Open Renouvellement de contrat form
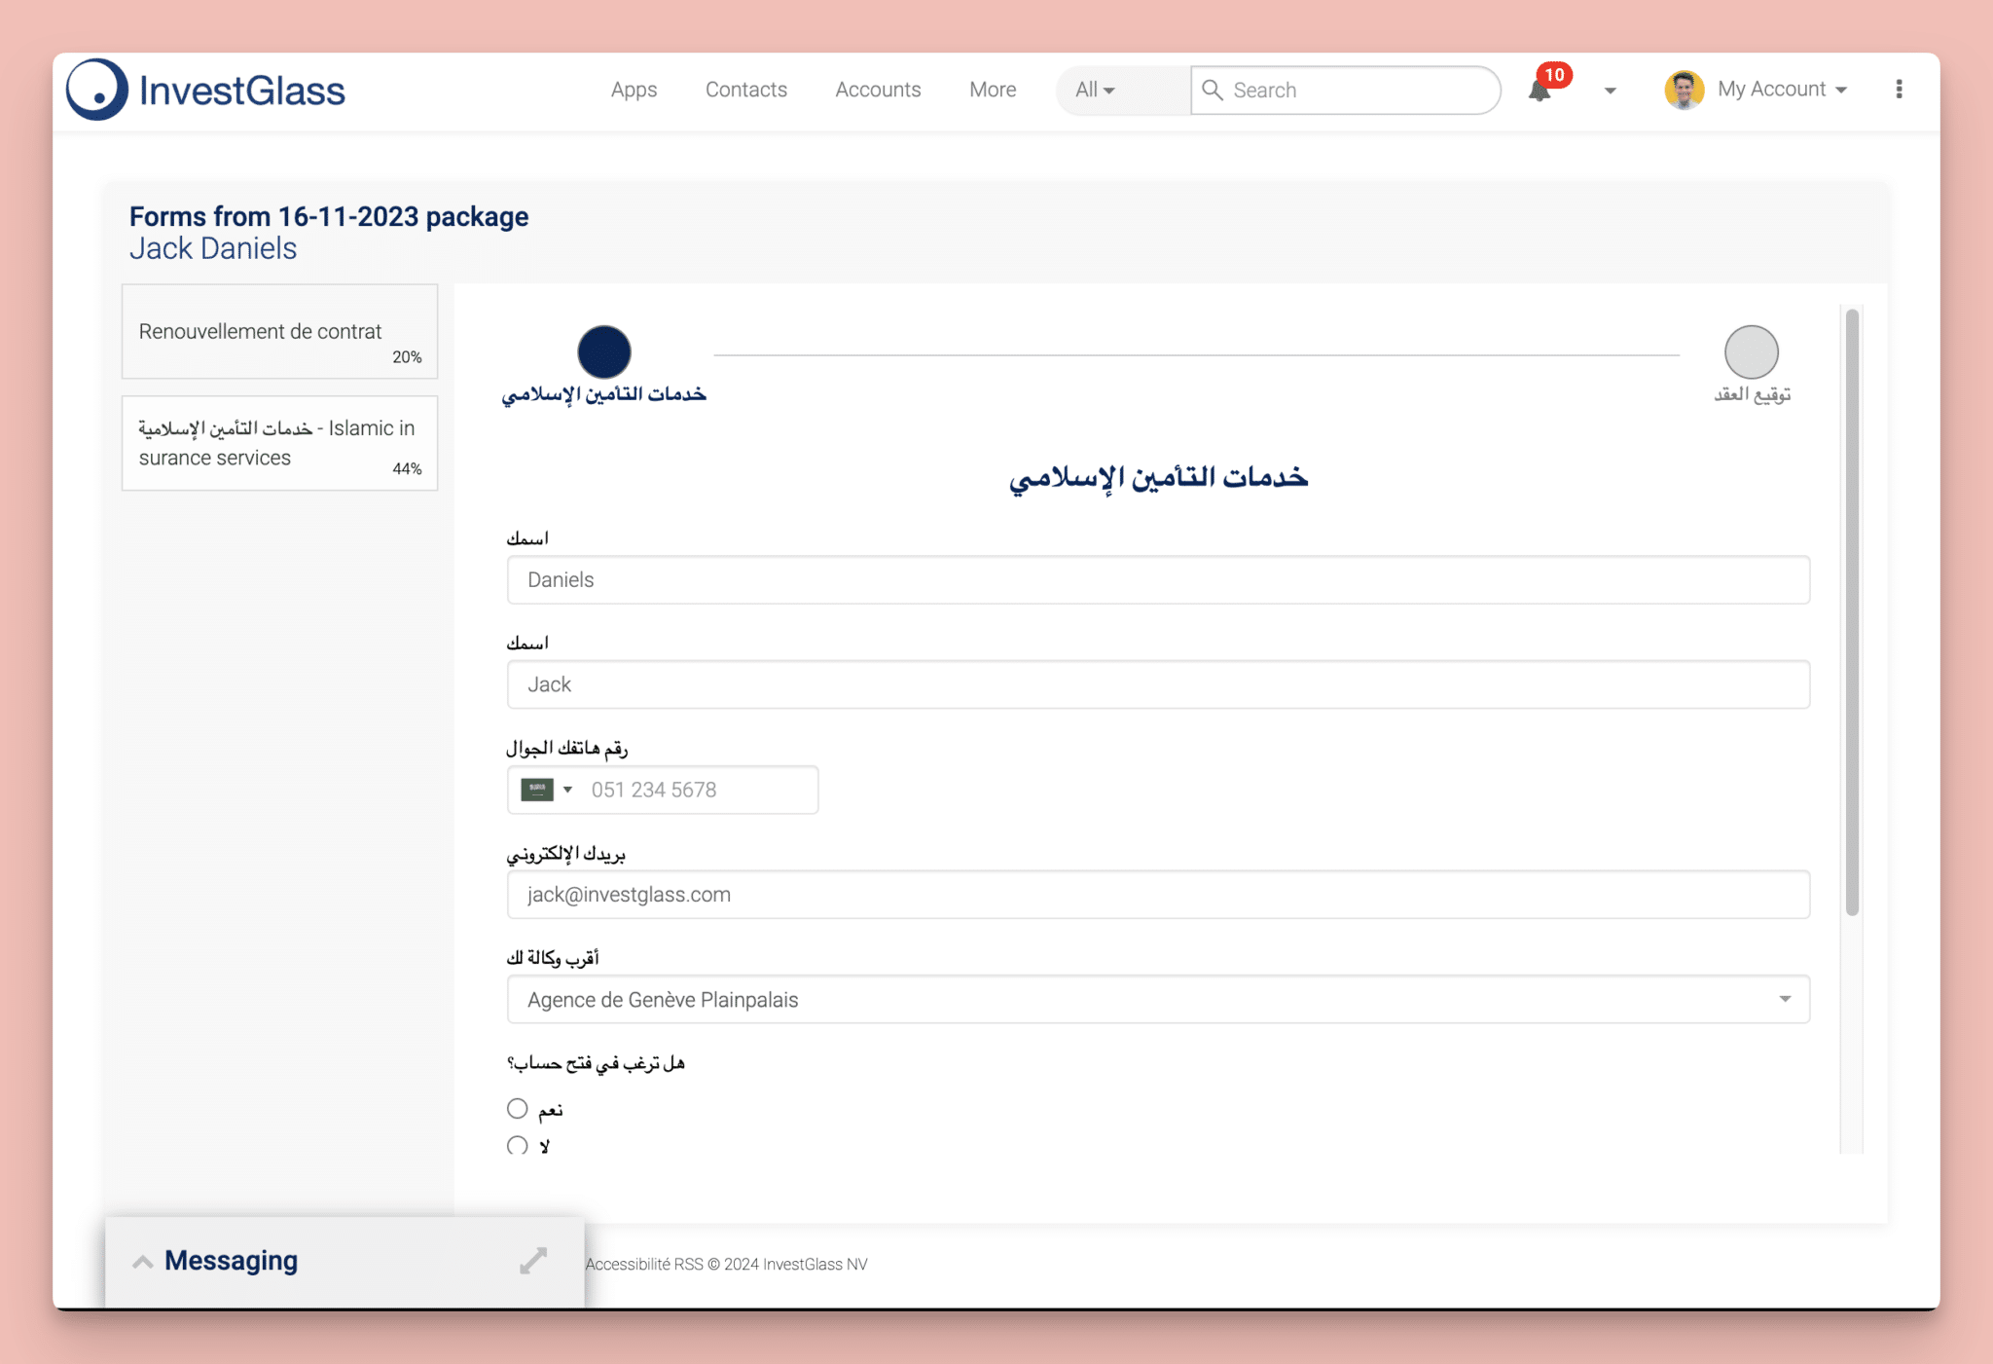 pos(278,341)
